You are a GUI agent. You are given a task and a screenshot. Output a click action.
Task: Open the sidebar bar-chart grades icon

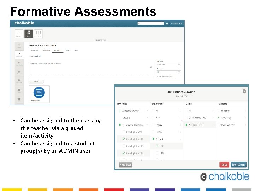point(19,72)
